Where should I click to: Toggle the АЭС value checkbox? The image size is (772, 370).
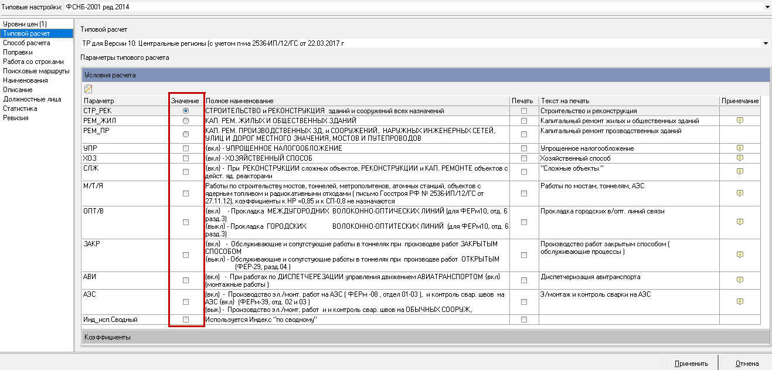click(186, 301)
